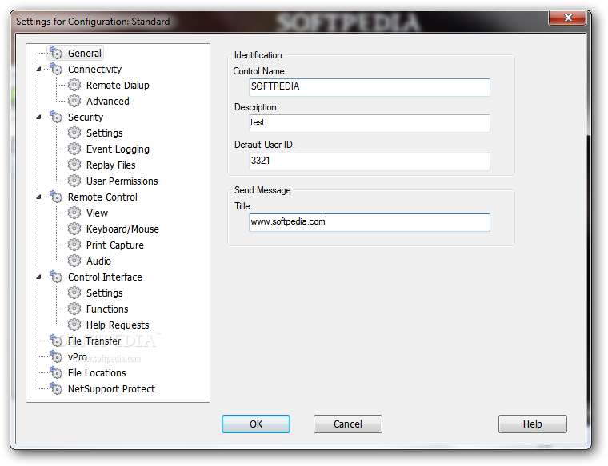The width and height of the screenshot is (608, 466).
Task: Open Settings under Control Interface
Action: click(104, 293)
